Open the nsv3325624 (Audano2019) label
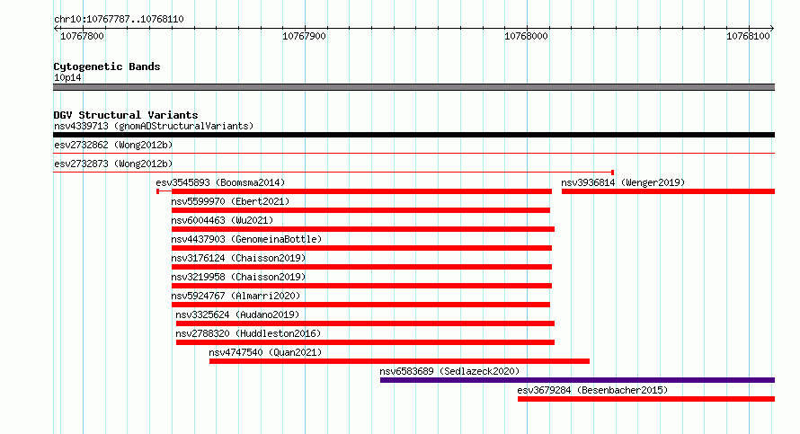This screenshot has height=434, width=800. pyautogui.click(x=237, y=314)
